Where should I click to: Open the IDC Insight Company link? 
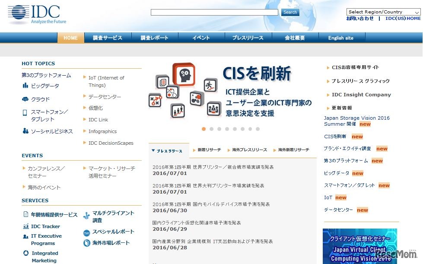[x=361, y=95]
